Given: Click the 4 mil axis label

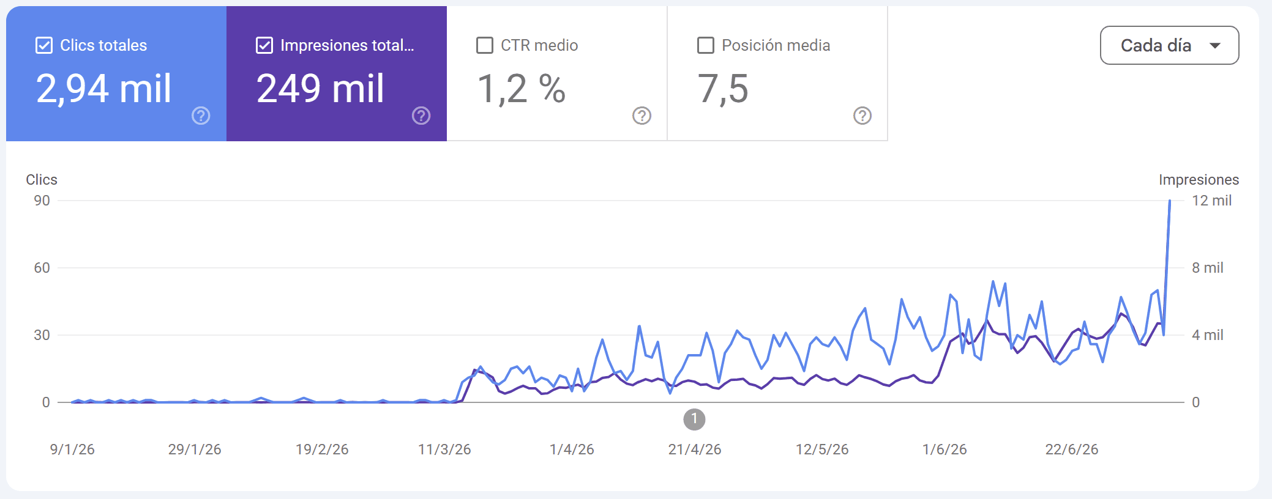Looking at the screenshot, I should tap(1207, 335).
